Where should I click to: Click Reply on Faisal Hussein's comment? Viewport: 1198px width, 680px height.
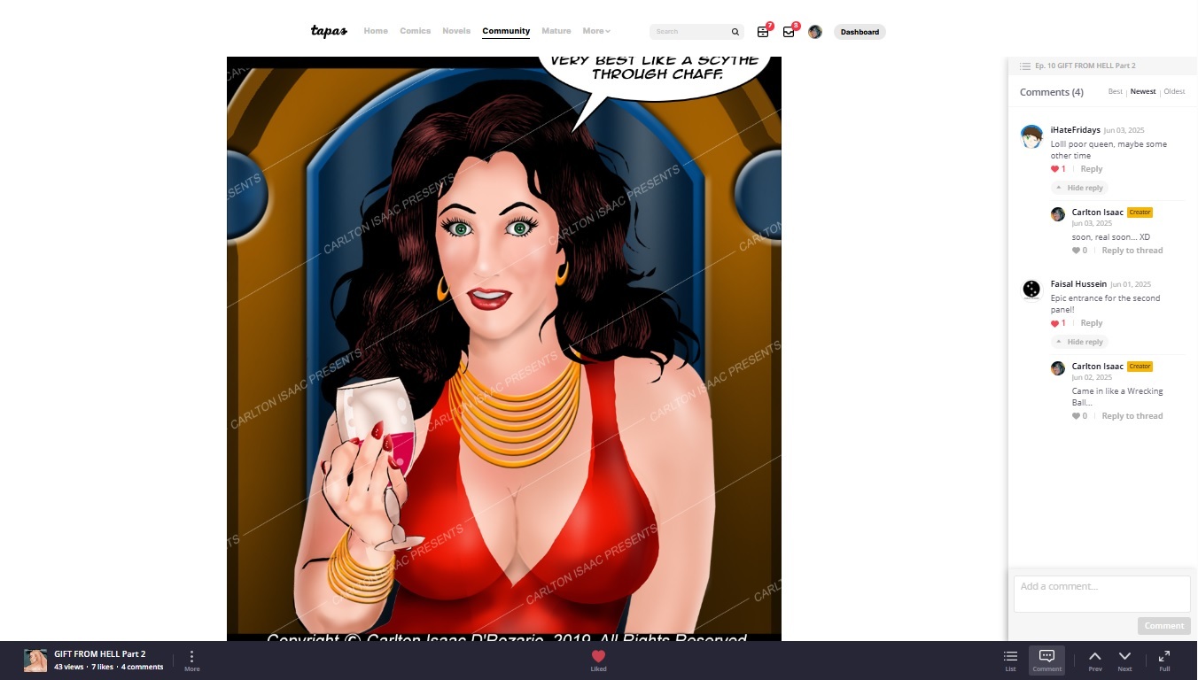(1092, 323)
